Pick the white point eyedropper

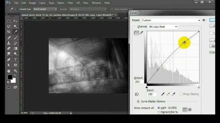[174, 94]
